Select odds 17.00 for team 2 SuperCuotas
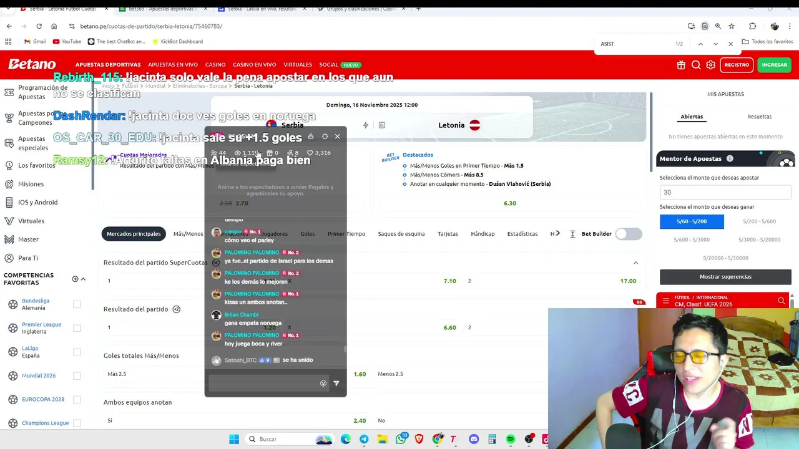Image resolution: width=799 pixels, height=449 pixels. coord(628,281)
